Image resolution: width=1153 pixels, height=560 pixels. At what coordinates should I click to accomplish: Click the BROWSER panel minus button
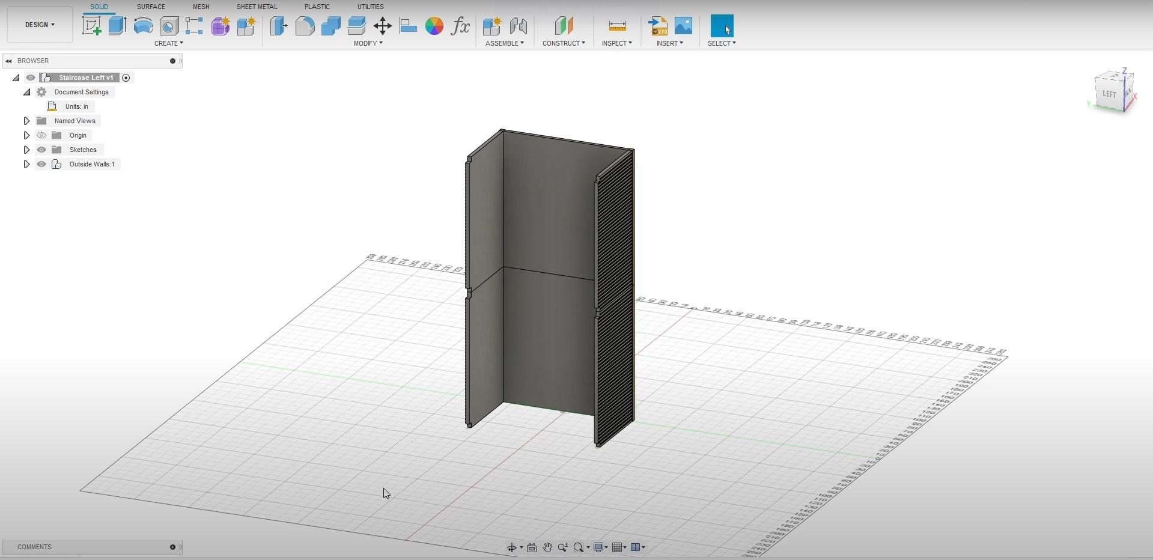click(x=172, y=61)
